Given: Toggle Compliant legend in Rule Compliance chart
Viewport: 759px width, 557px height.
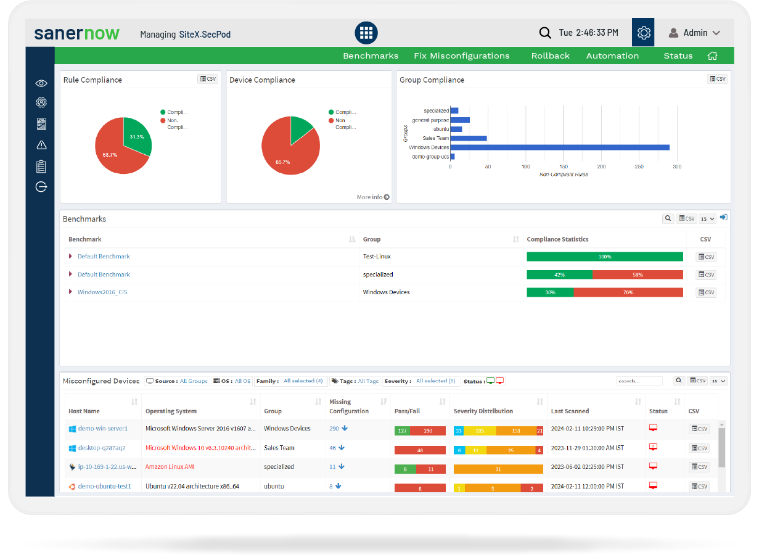Looking at the screenshot, I should (x=163, y=112).
